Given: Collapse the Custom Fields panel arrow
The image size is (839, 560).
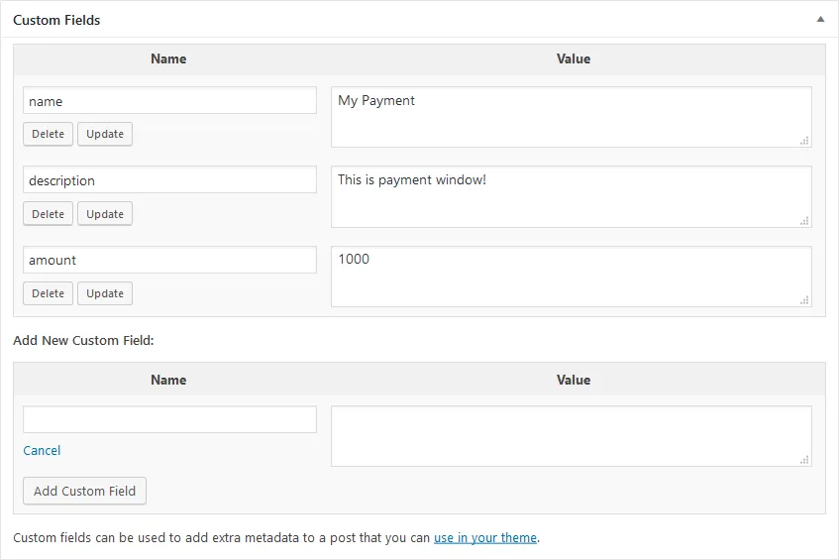Looking at the screenshot, I should tap(819, 20).
